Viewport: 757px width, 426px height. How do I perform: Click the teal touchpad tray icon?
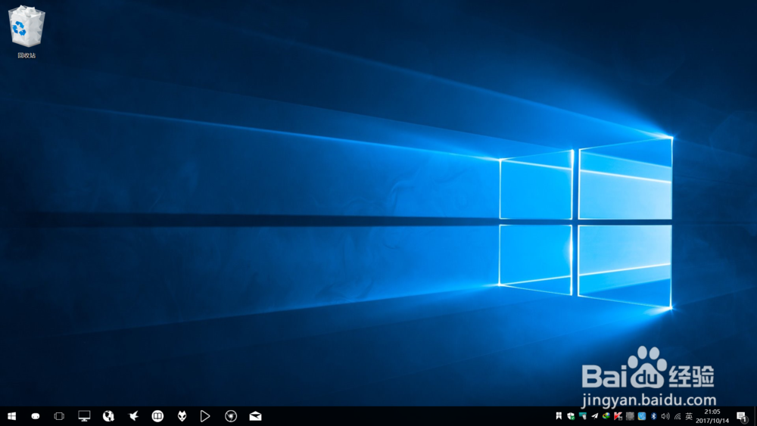click(583, 416)
